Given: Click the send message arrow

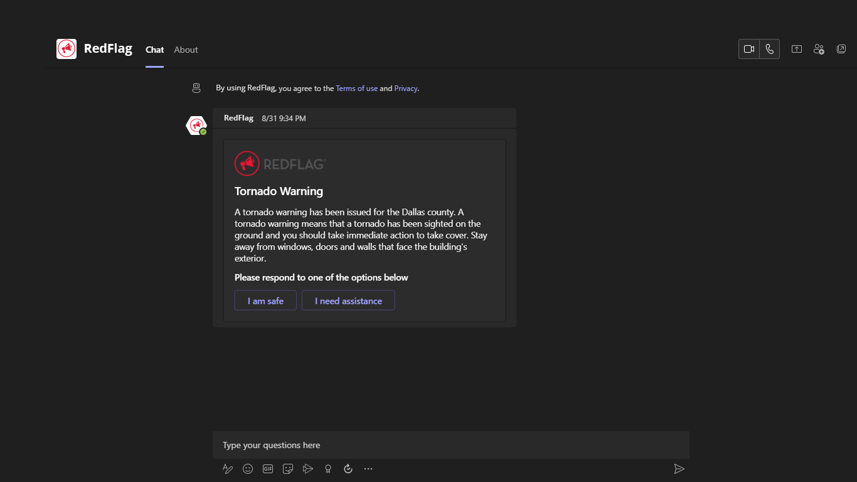Looking at the screenshot, I should [679, 469].
